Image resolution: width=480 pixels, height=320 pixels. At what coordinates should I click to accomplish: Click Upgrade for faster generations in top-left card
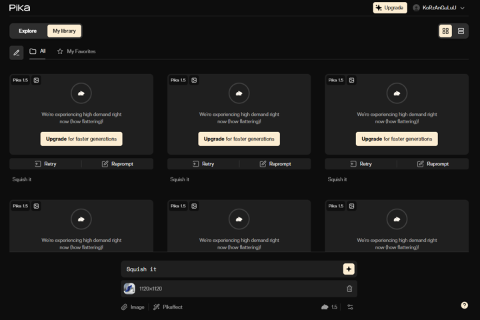pyautogui.click(x=81, y=139)
